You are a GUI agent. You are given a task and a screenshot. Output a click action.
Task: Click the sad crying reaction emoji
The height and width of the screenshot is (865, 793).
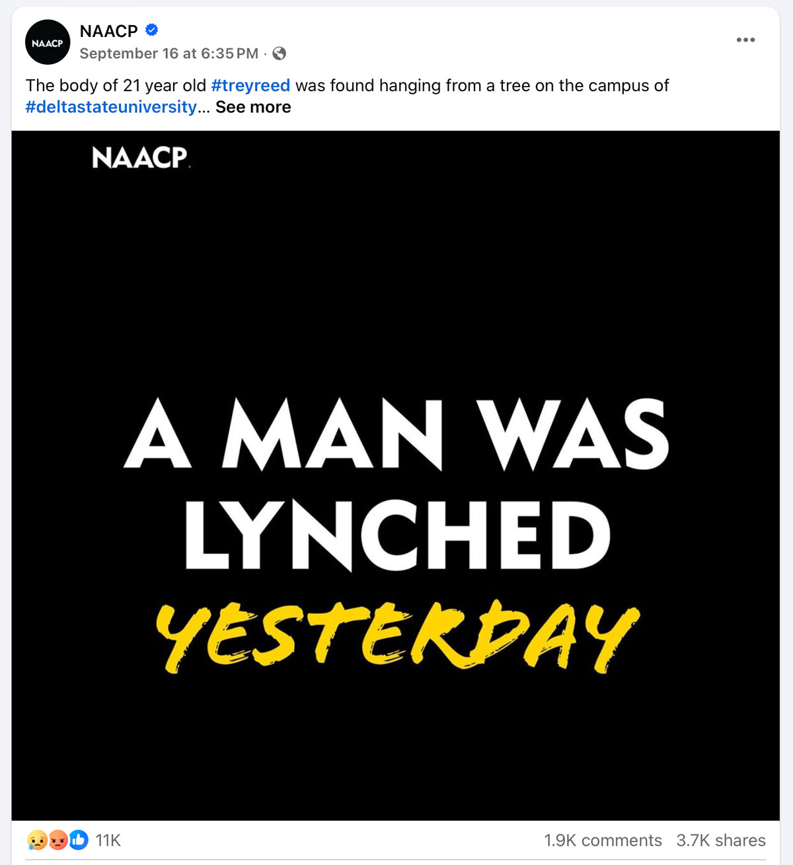tap(38, 840)
